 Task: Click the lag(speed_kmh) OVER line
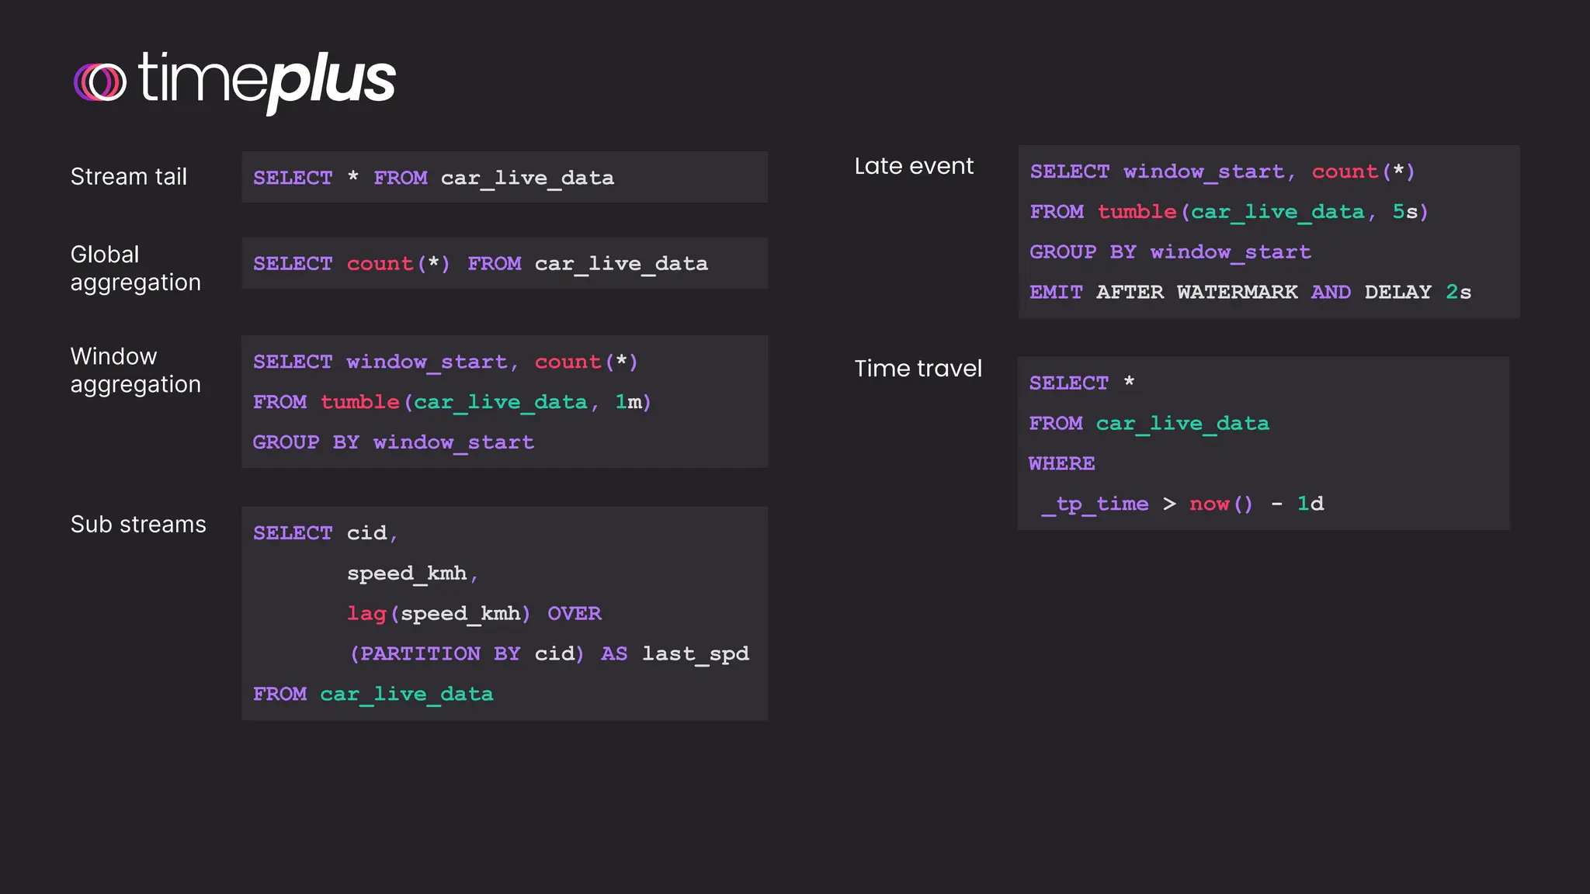coord(474,614)
